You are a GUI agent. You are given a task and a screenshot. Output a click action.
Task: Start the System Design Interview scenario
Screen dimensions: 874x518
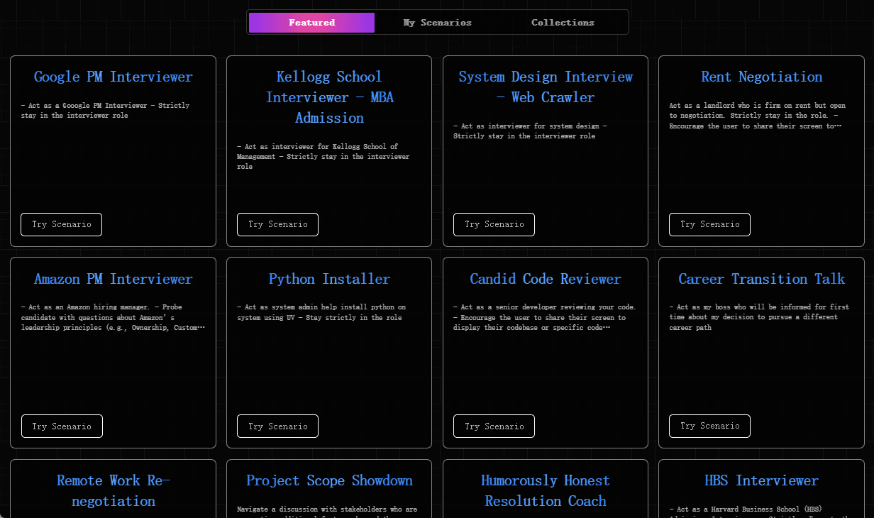point(494,224)
